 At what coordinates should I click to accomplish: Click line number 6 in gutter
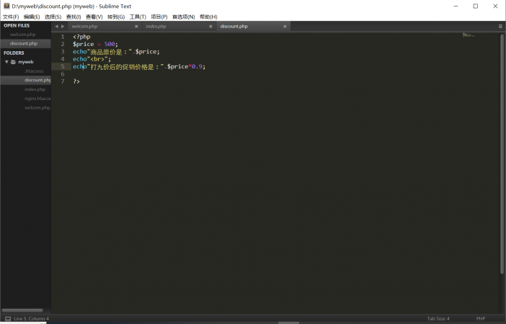[63, 74]
